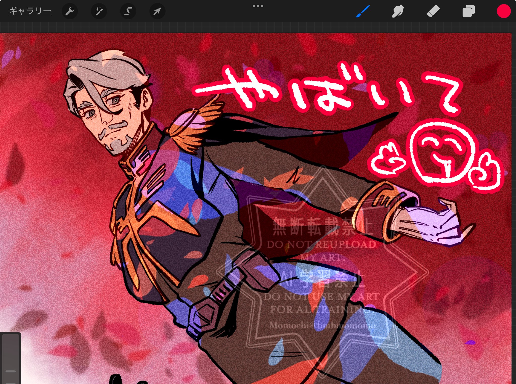Open the ギャラリー gallery link
The width and height of the screenshot is (516, 384).
click(x=30, y=11)
